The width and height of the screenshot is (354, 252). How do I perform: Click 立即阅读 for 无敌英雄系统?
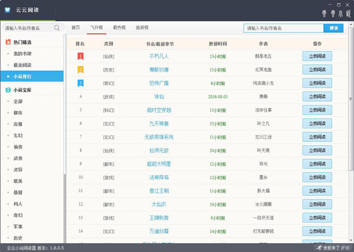tap(317, 137)
